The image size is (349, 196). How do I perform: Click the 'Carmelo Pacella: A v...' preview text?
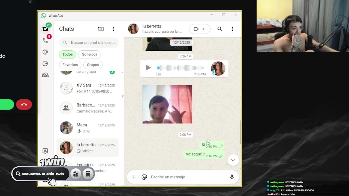click(x=95, y=111)
